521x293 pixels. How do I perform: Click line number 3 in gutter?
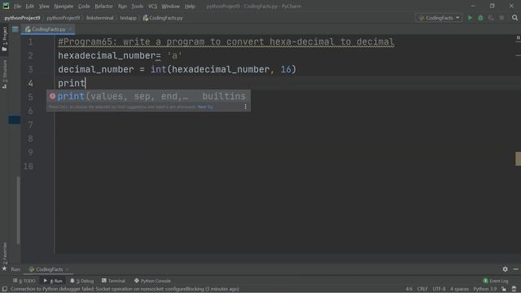[30, 69]
